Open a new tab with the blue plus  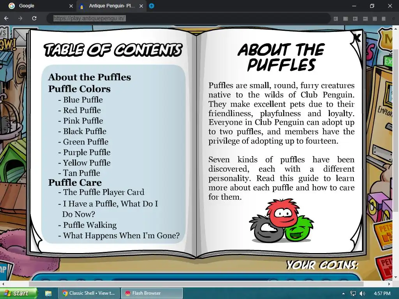pos(152,6)
